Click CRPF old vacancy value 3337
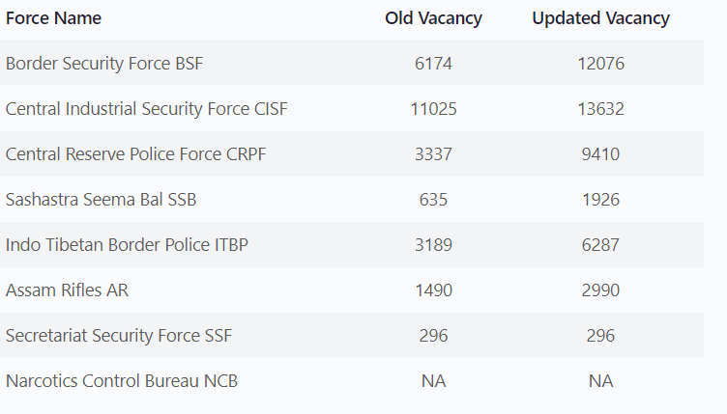 click(433, 154)
